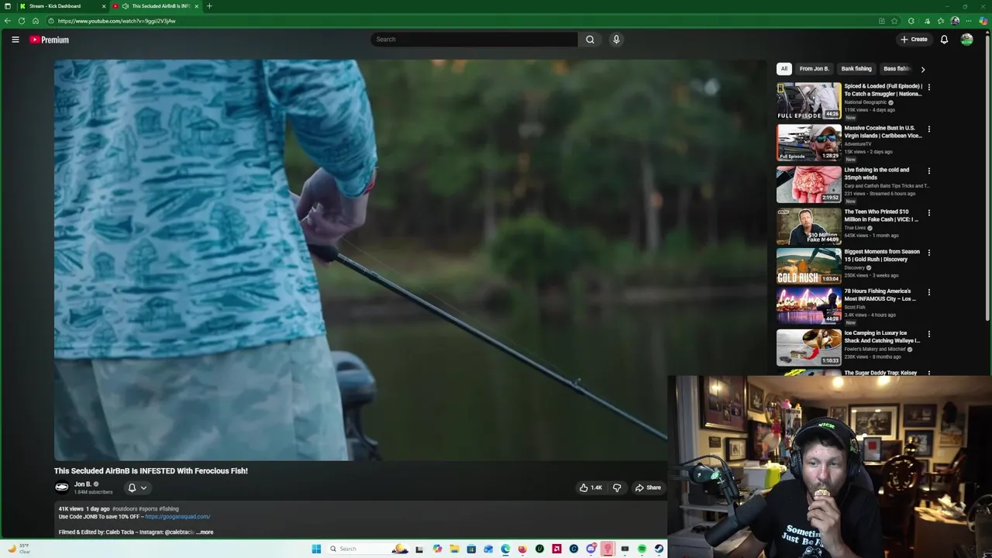Open Discord from taskbar

(591, 549)
